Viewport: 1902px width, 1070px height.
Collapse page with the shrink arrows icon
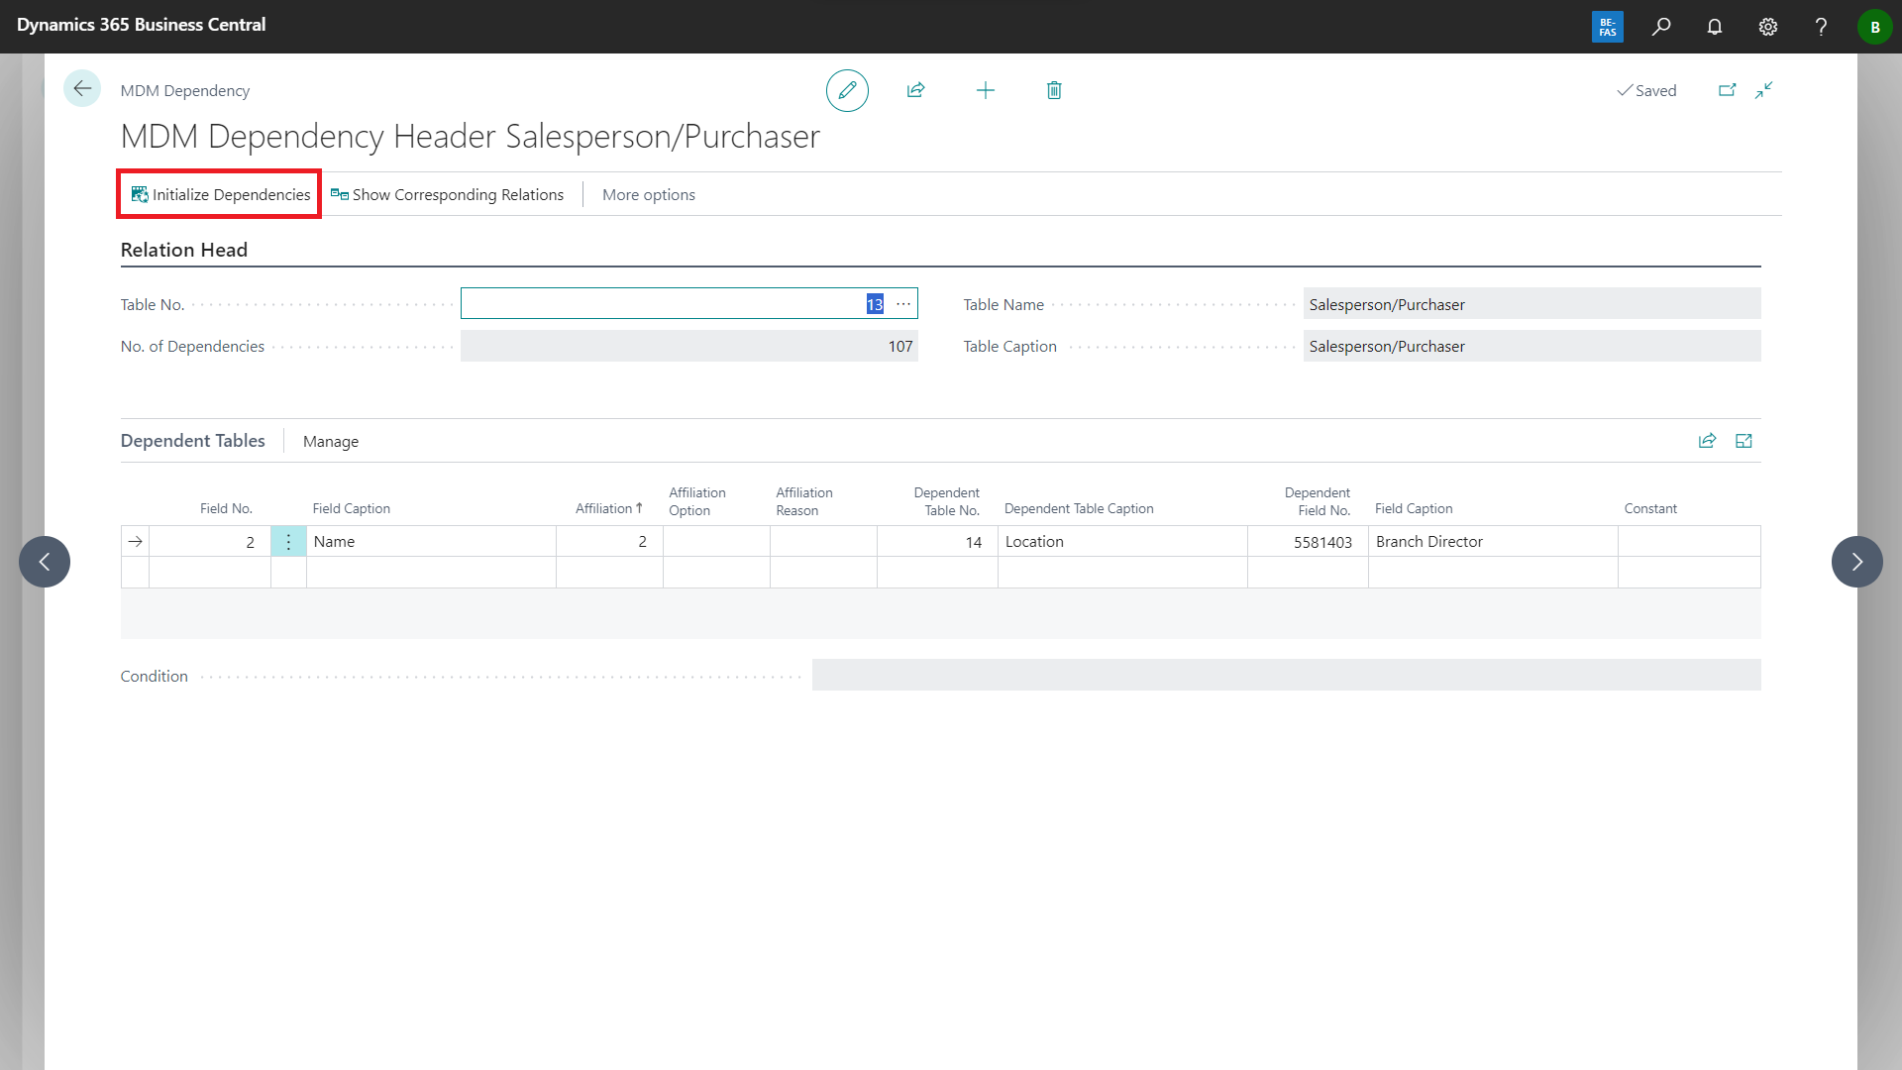[x=1764, y=90]
